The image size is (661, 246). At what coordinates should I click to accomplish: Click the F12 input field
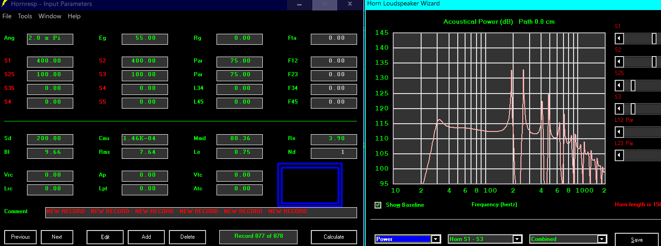(334, 62)
